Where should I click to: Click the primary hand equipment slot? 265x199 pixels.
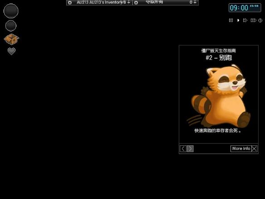pos(11,11)
